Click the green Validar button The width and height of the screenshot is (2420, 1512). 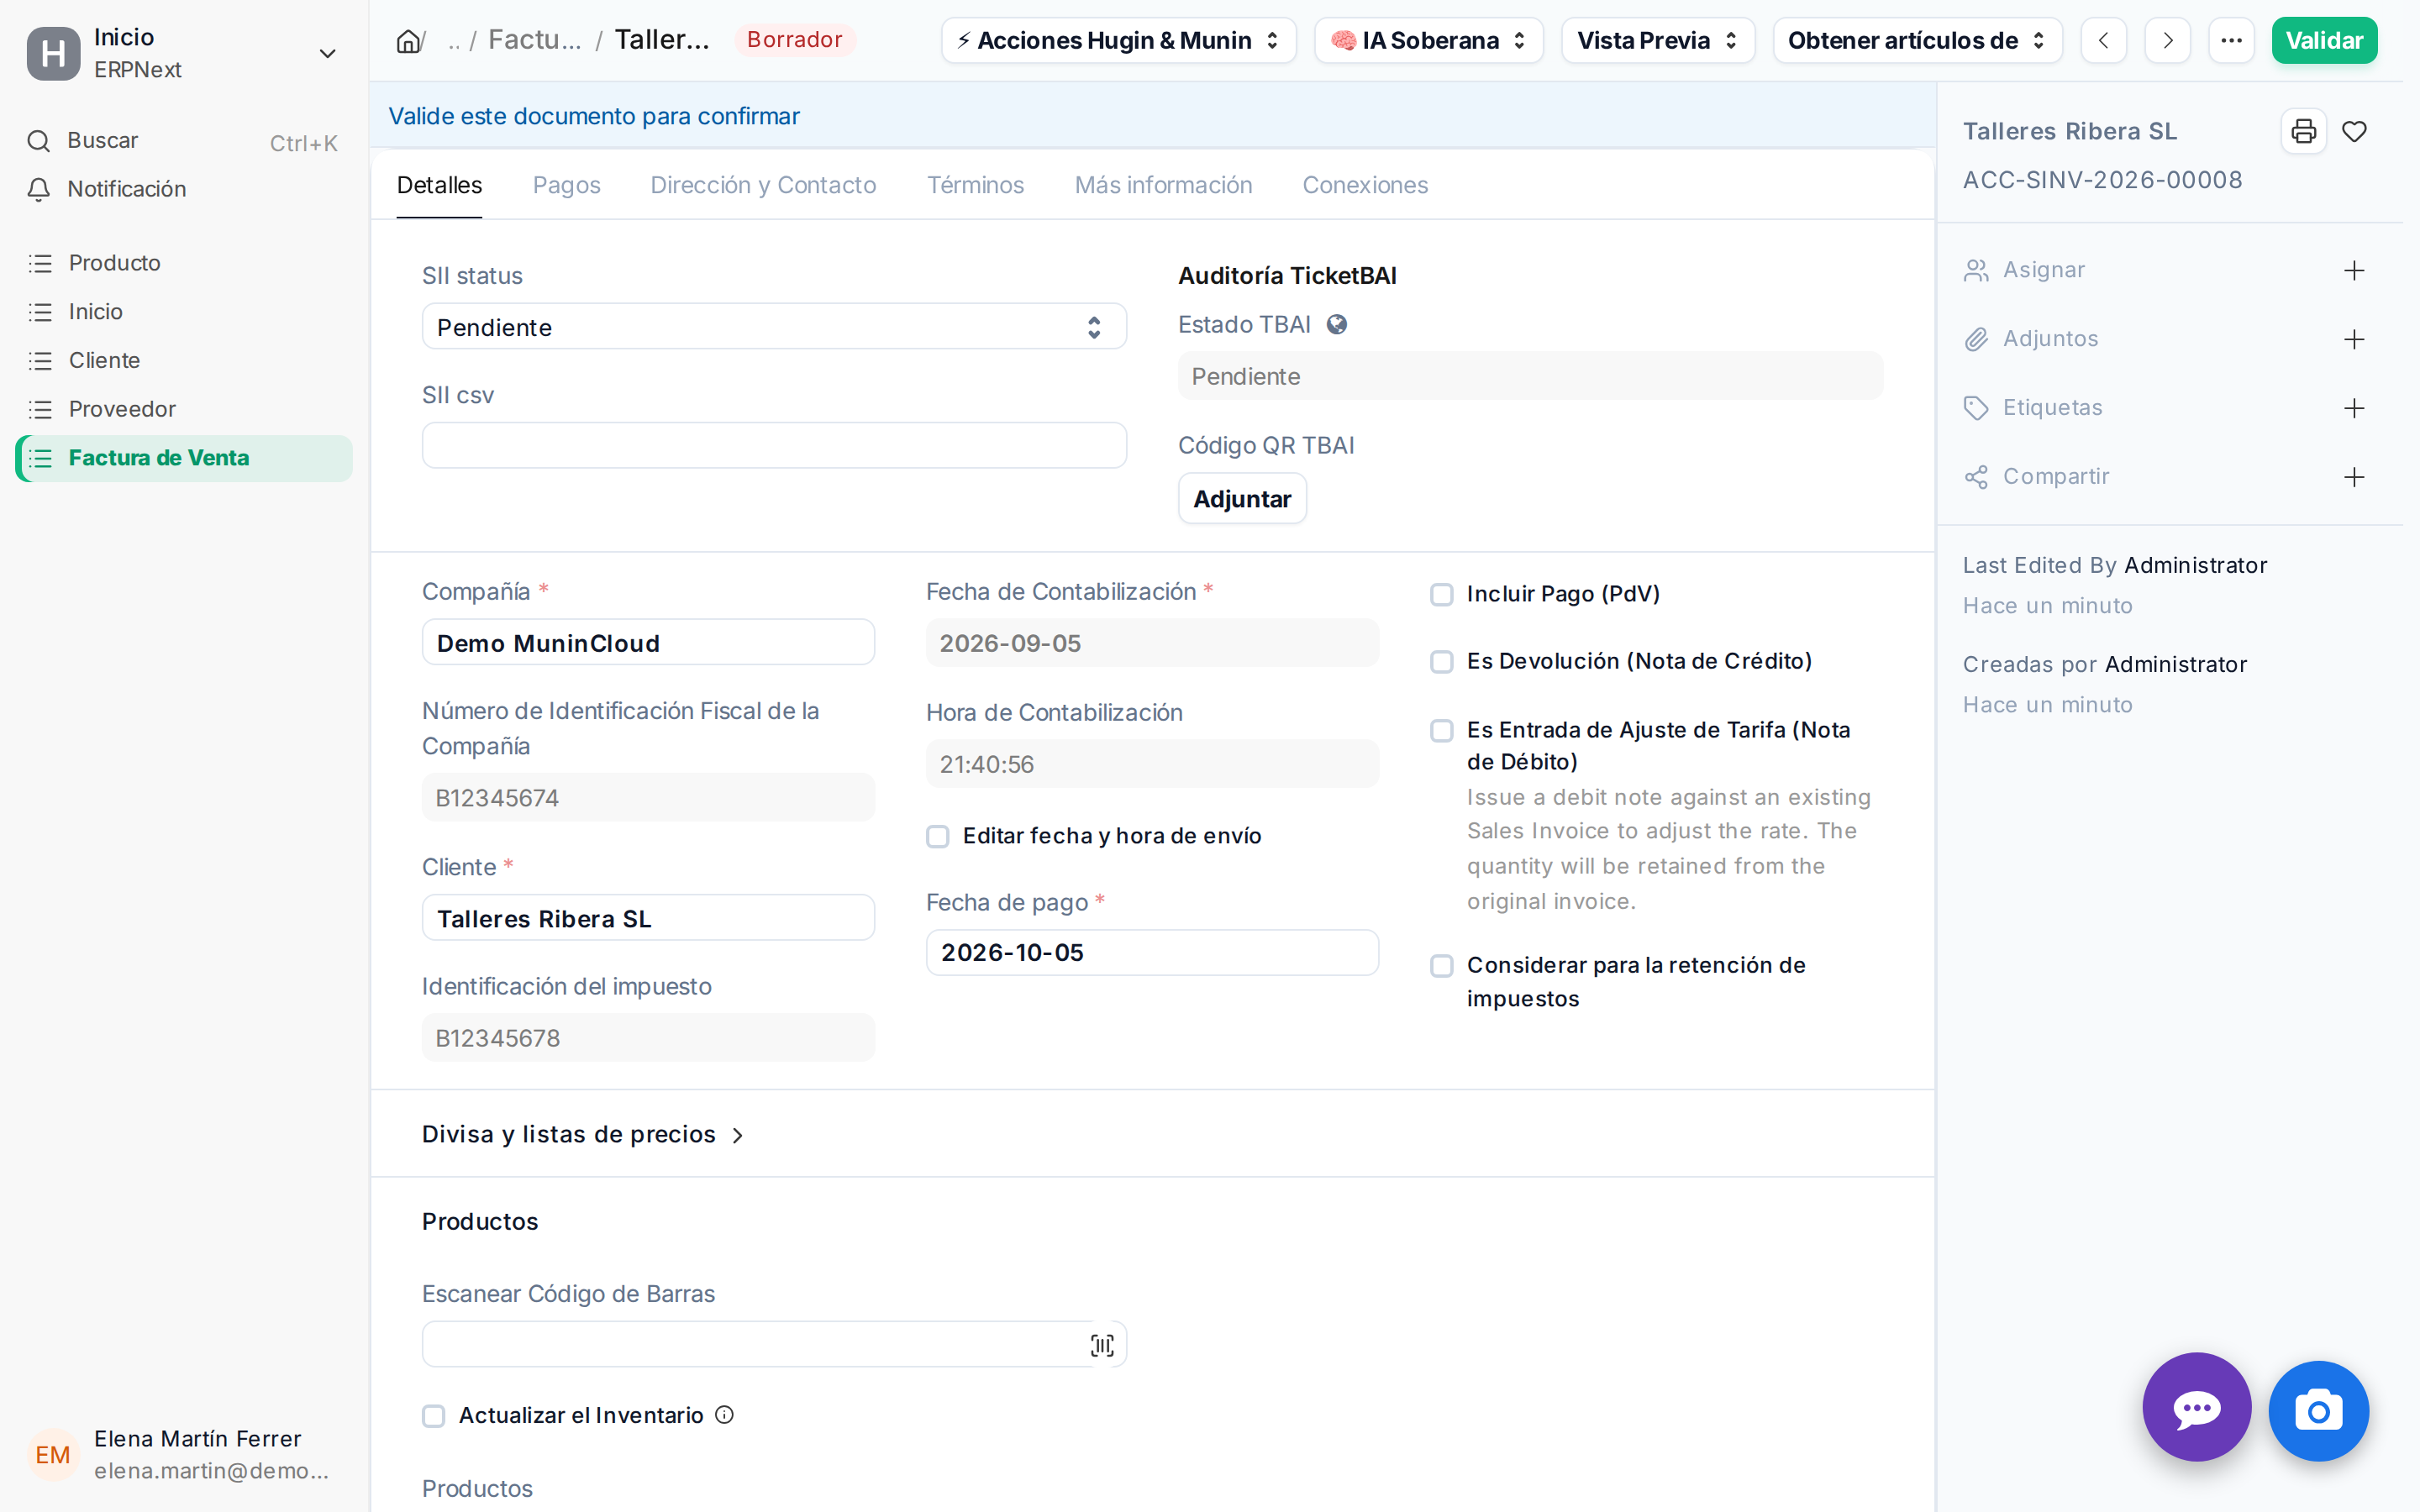coord(2324,41)
